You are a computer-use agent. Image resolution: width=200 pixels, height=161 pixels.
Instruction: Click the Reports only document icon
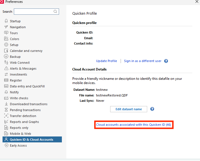point(6,127)
